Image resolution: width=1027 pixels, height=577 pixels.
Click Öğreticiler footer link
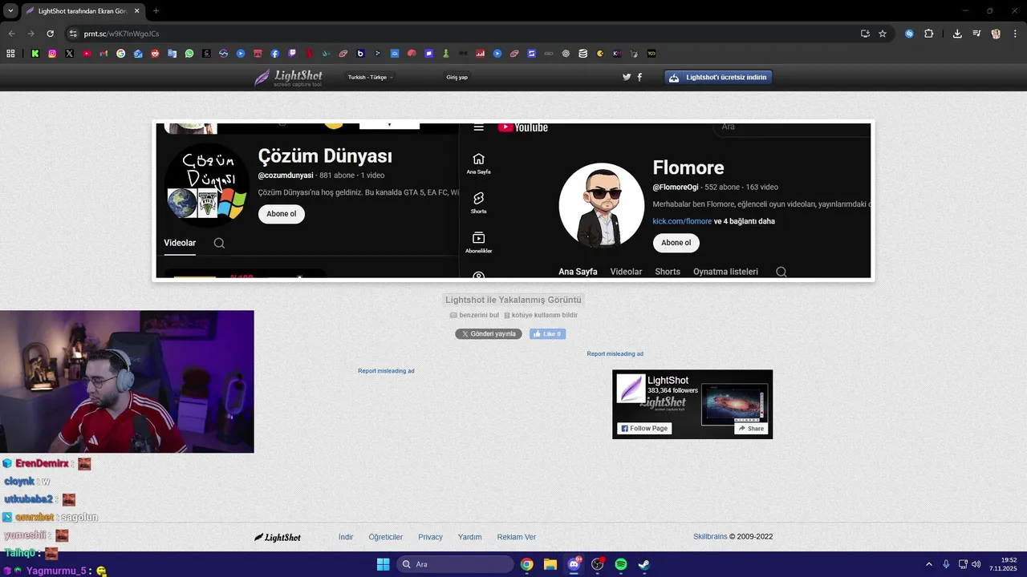[x=386, y=537]
